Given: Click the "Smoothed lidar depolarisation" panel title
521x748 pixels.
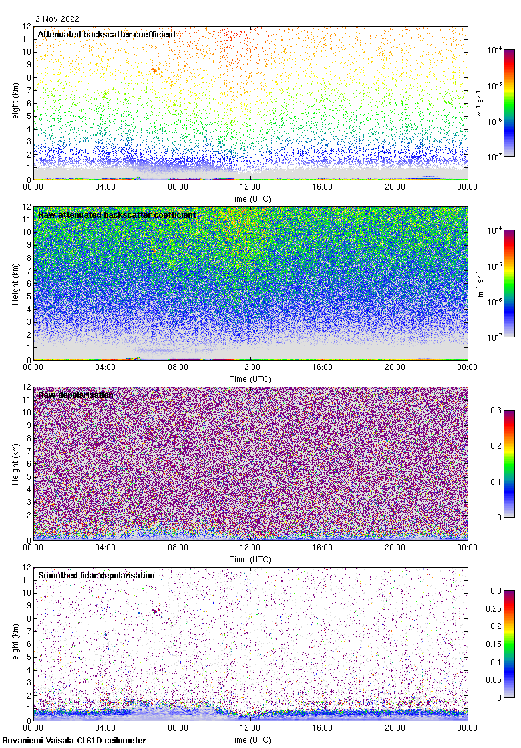Looking at the screenshot, I should 96,575.
